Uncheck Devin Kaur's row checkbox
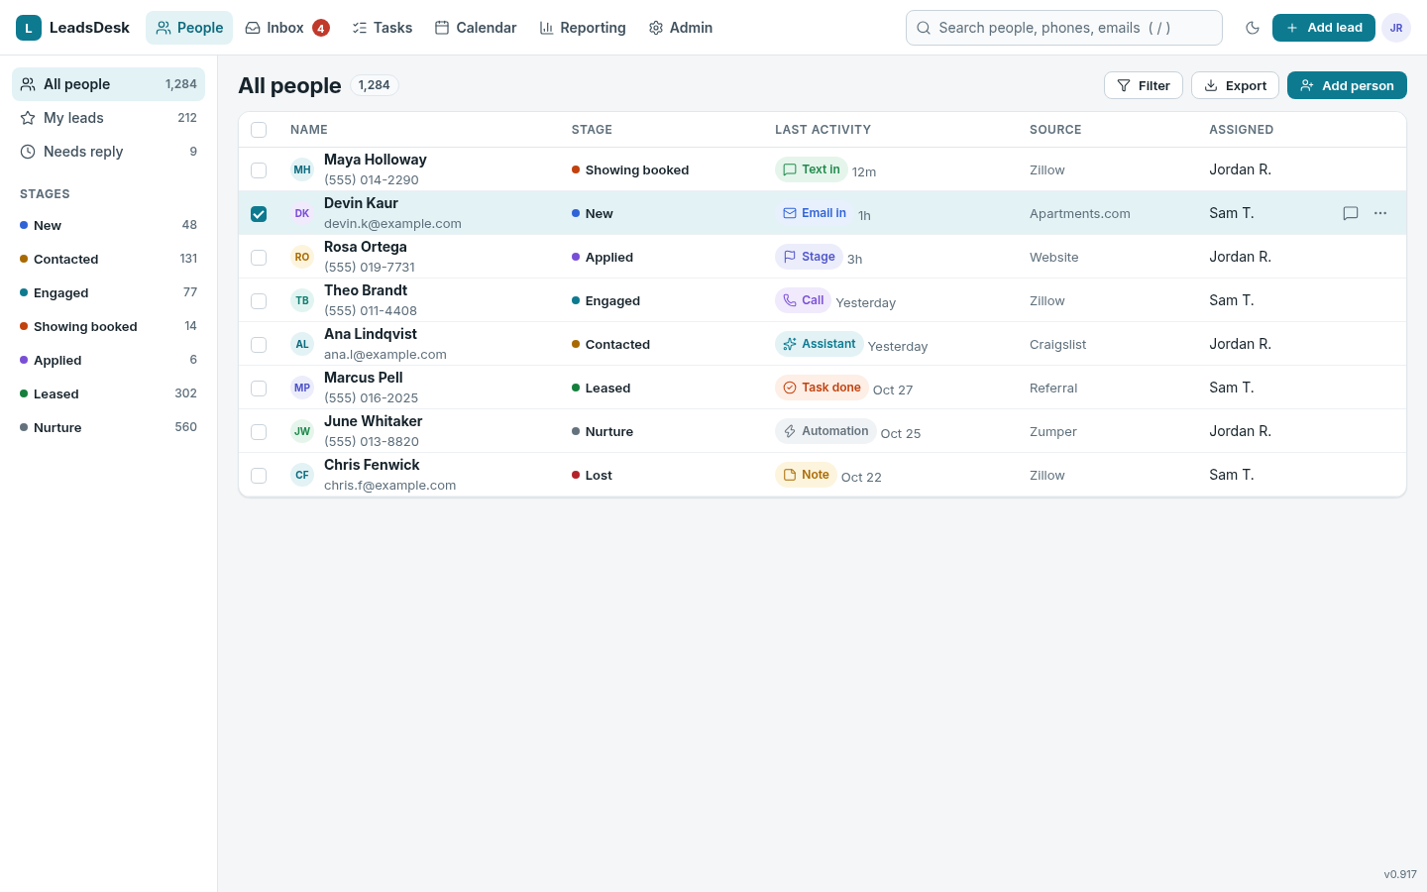The height and width of the screenshot is (892, 1427). point(259,213)
